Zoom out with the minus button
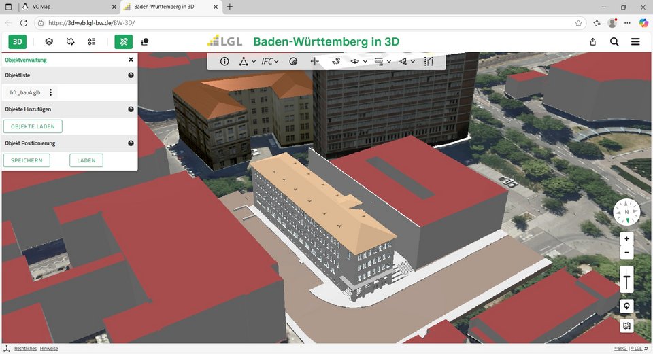The height and width of the screenshot is (354, 653). [626, 253]
